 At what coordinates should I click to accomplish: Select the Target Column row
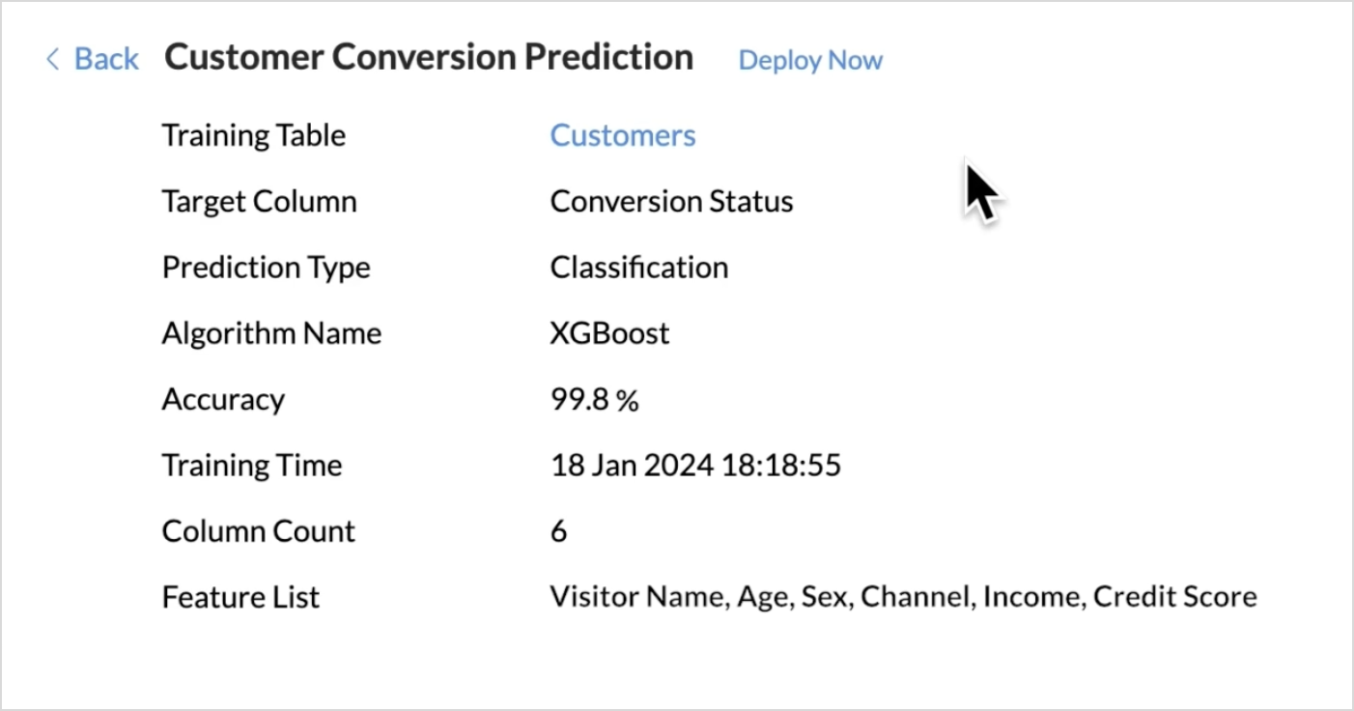pos(259,201)
